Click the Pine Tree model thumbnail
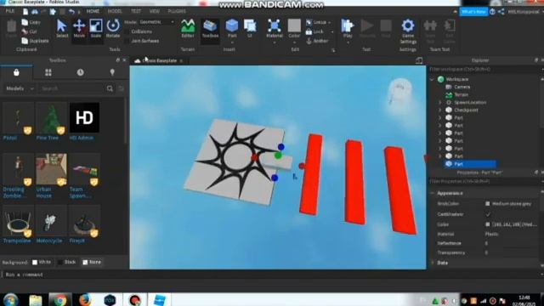 click(51, 118)
